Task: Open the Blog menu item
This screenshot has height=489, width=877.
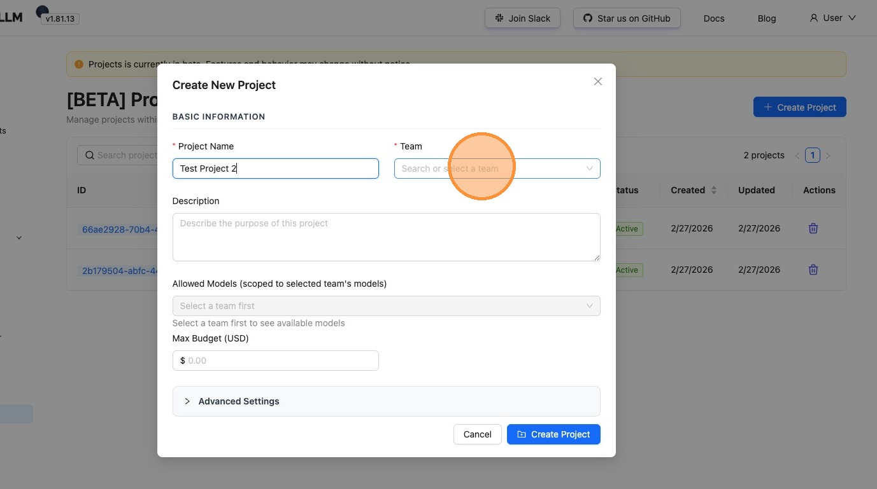Action: [767, 18]
